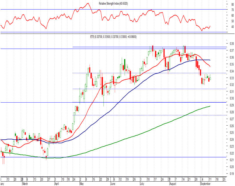Click date tick 14 in August

[x=183, y=179]
